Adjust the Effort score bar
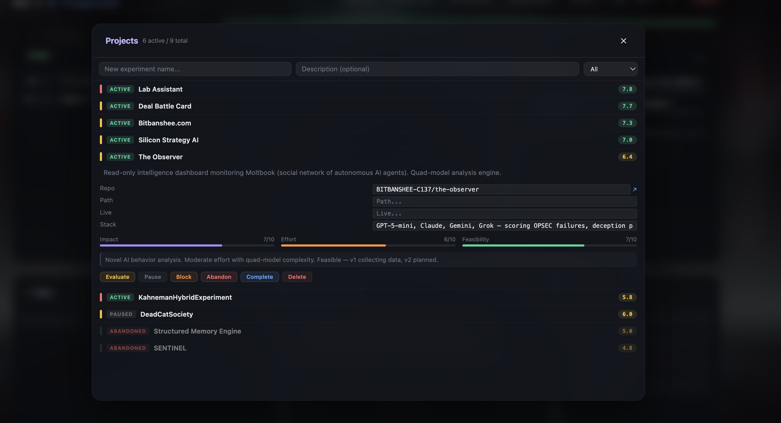This screenshot has height=423, width=781. (x=368, y=245)
